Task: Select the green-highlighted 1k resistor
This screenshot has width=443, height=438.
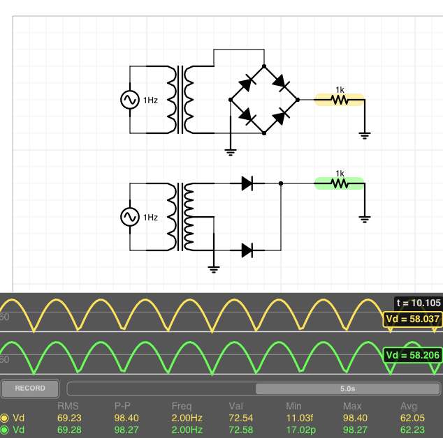Action: coord(340,183)
